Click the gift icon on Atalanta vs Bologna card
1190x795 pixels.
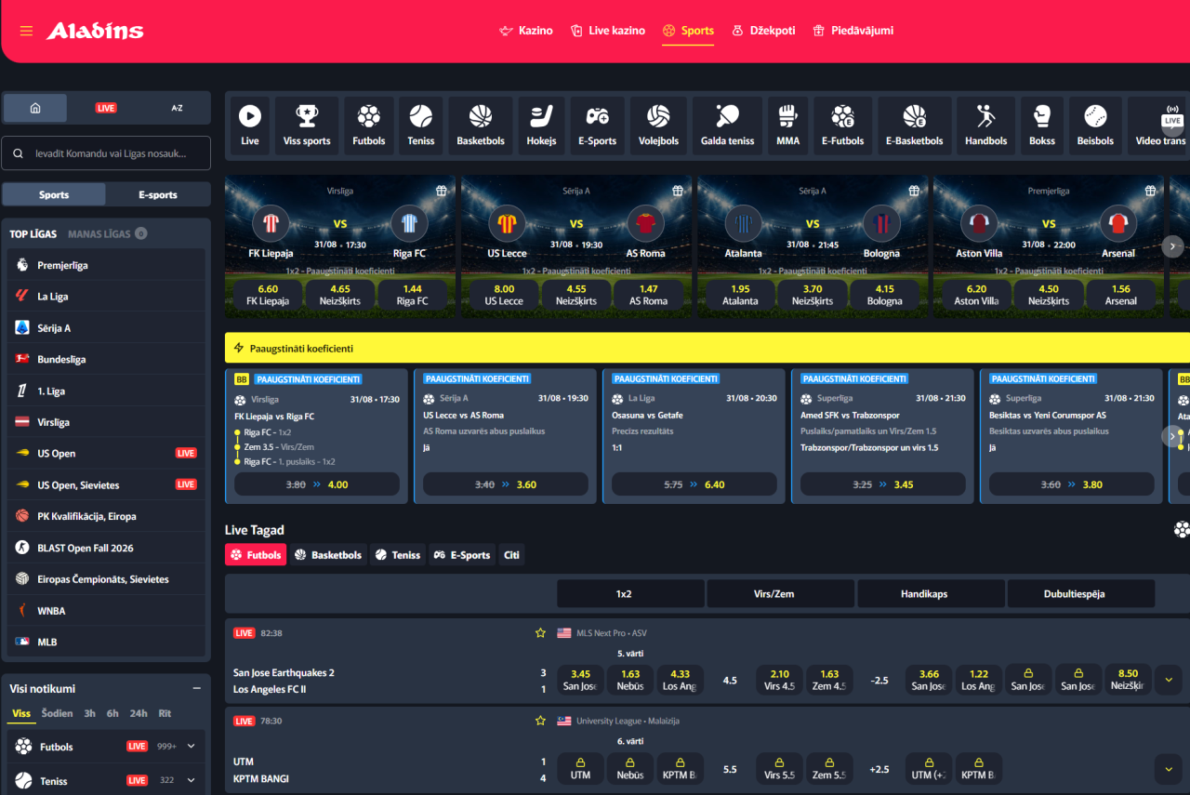[x=915, y=191]
